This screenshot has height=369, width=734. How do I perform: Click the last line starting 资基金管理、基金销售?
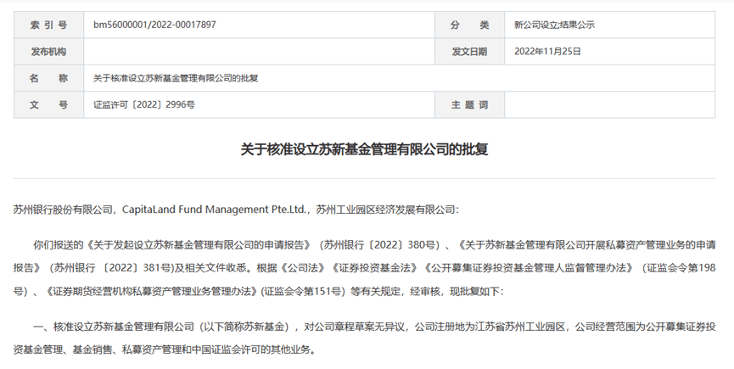click(165, 349)
